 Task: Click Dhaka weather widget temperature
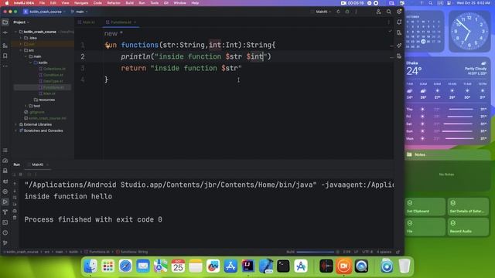pos(414,71)
